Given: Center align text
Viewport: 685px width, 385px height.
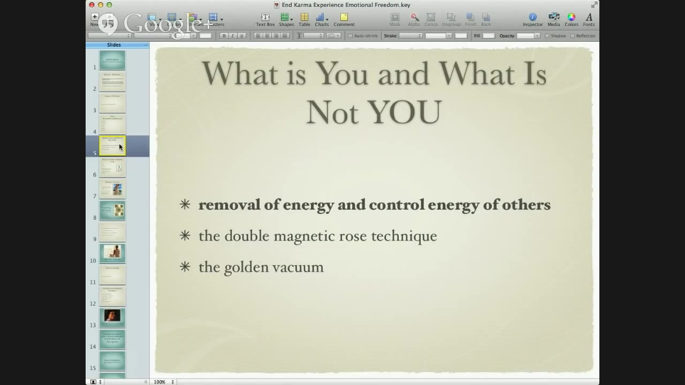Looking at the screenshot, I should point(267,36).
